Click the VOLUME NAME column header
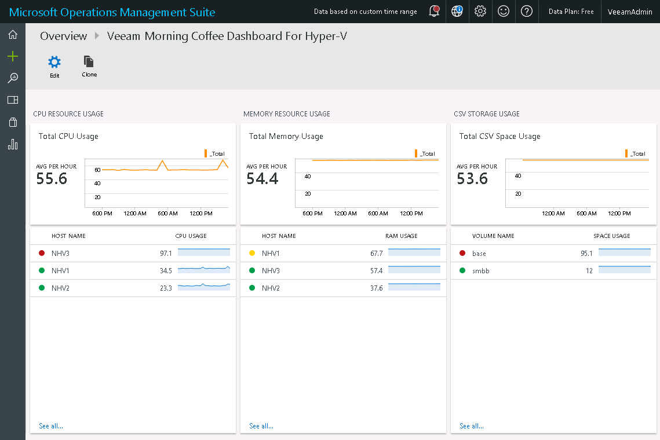The width and height of the screenshot is (660, 440). pos(493,236)
